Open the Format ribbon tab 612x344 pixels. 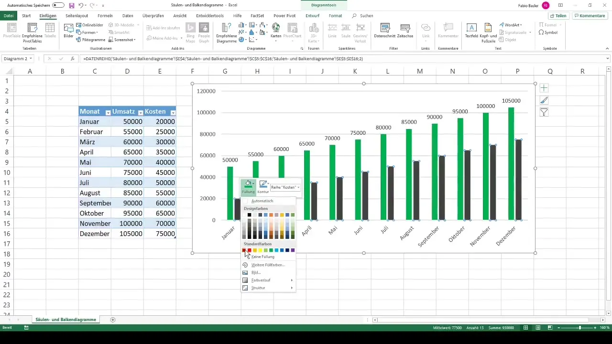(335, 16)
